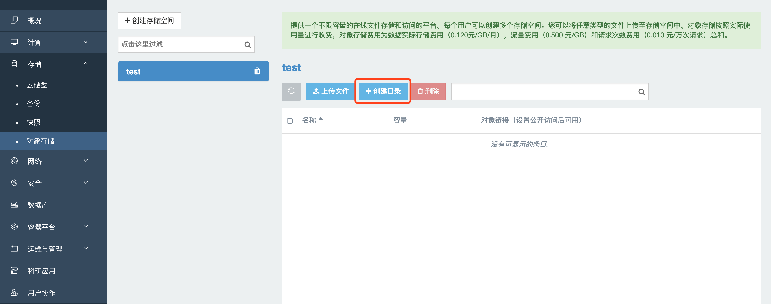Click the 创建目录 button
The height and width of the screenshot is (304, 771).
pos(383,92)
